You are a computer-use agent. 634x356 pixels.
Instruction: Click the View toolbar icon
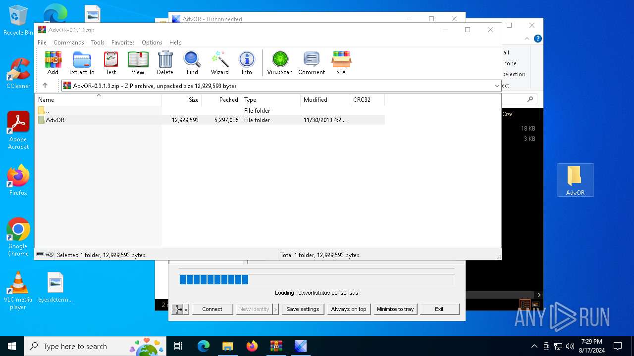[138, 63]
